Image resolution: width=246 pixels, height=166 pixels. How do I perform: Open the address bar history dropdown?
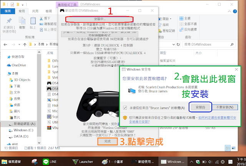pos(174,44)
